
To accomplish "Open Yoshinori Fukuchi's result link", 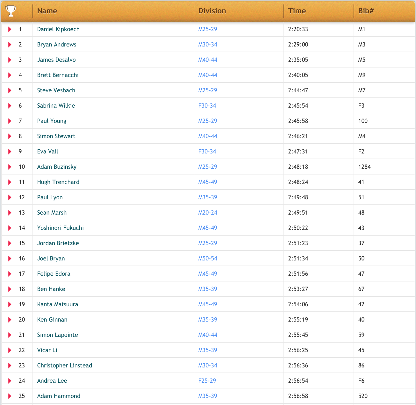I will pyautogui.click(x=61, y=228).
